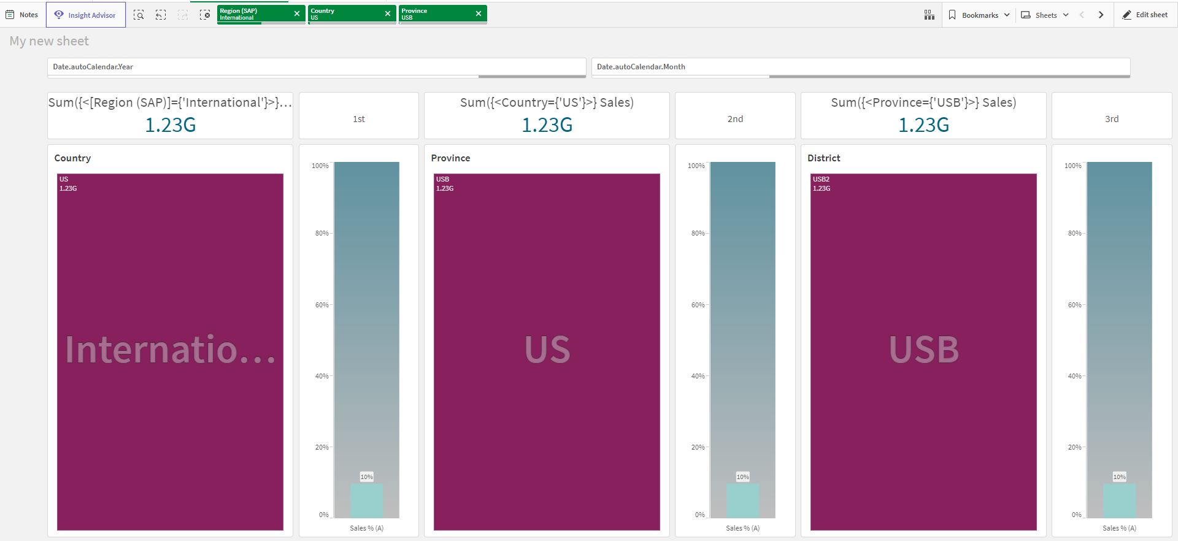Viewport: 1178px width, 541px height.
Task: Select the US block in Country treemap
Action: click(170, 351)
